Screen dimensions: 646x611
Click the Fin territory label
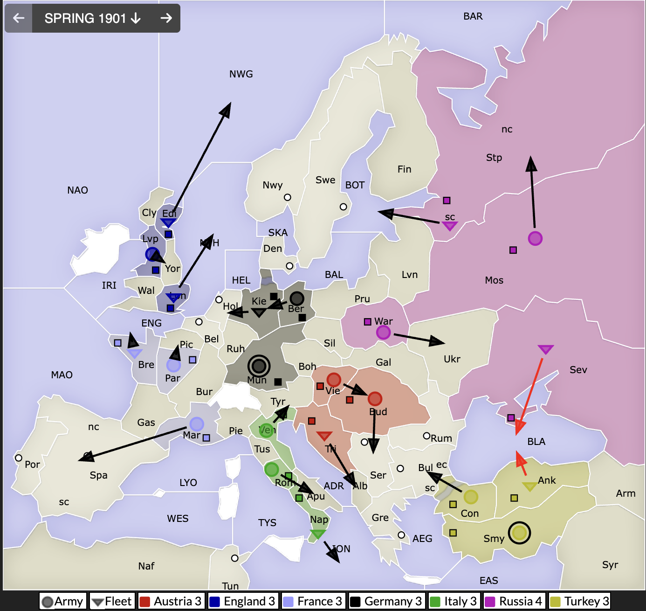(x=404, y=169)
